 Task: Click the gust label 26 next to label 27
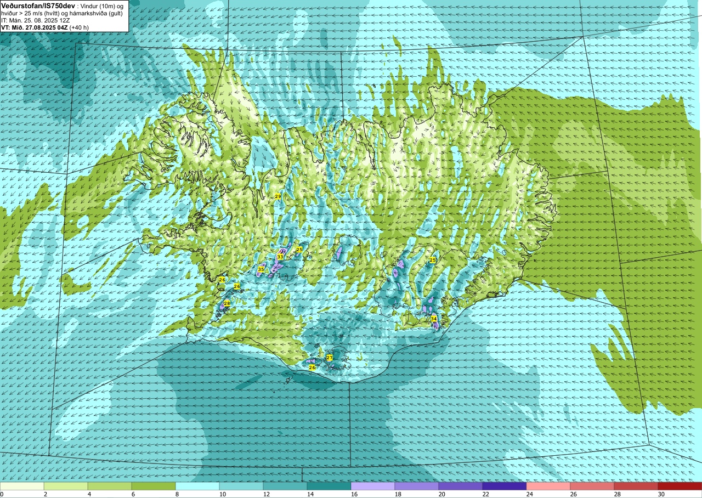[312, 367]
